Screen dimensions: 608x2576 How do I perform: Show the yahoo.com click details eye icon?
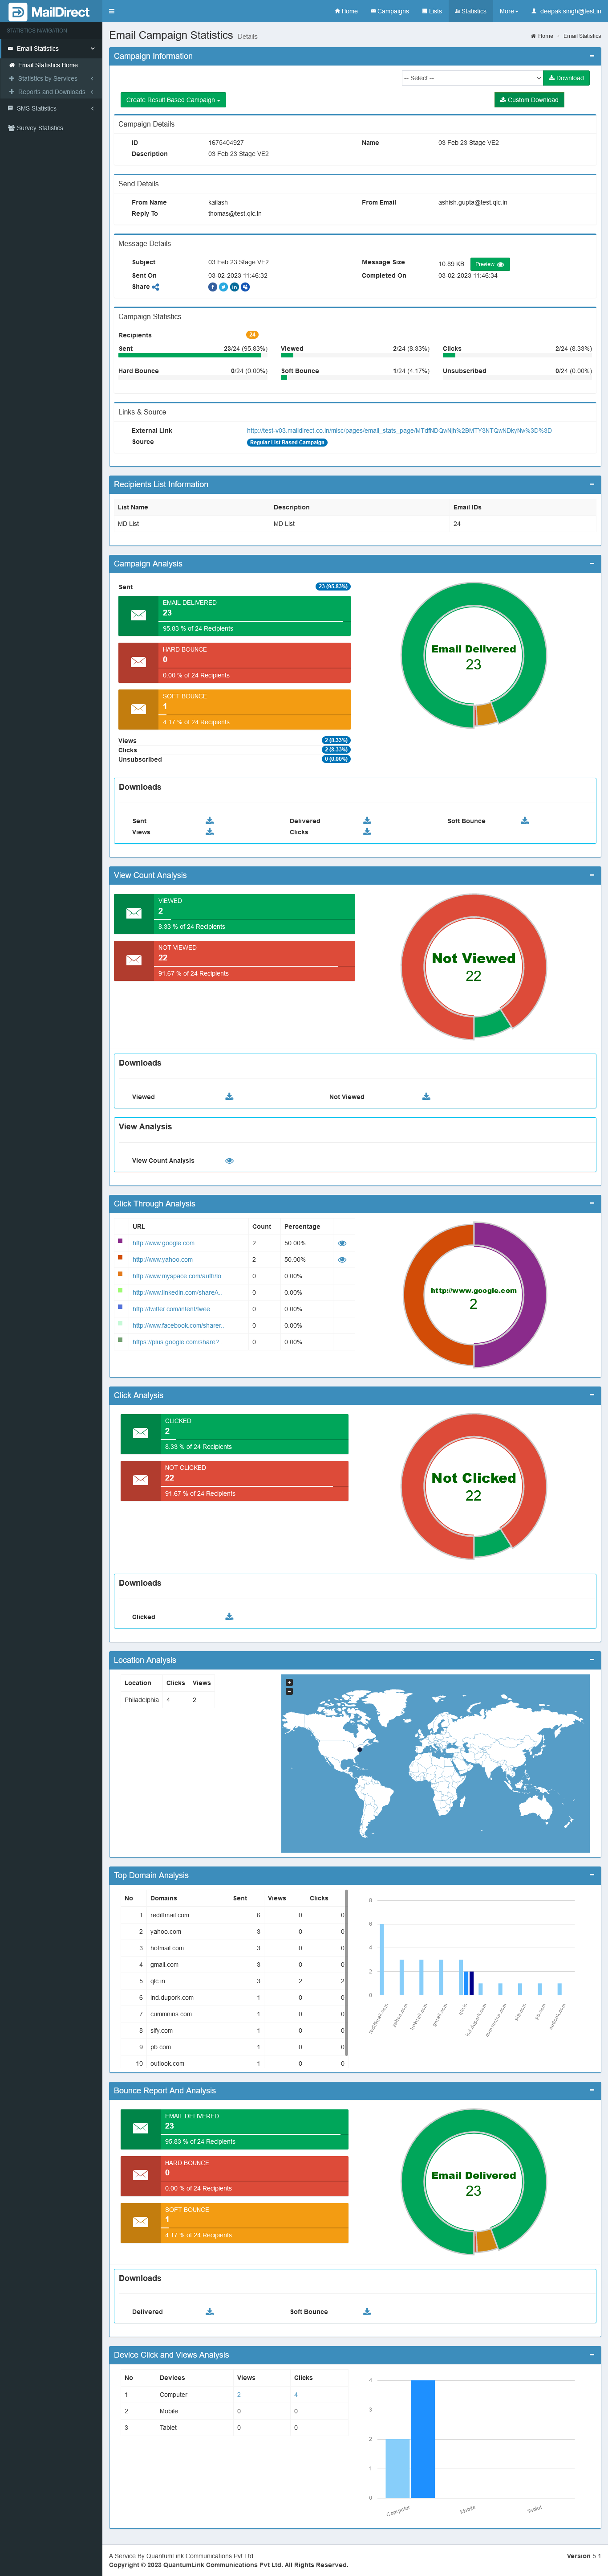pyautogui.click(x=341, y=1260)
